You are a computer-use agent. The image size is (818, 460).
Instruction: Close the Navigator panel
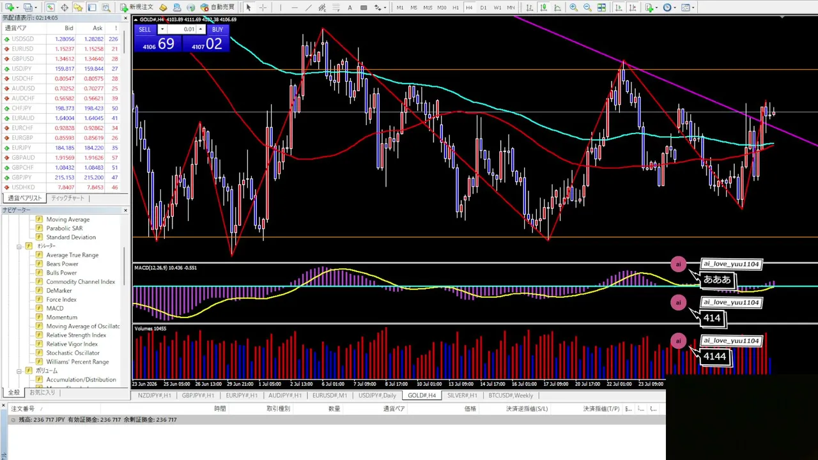tap(125, 210)
